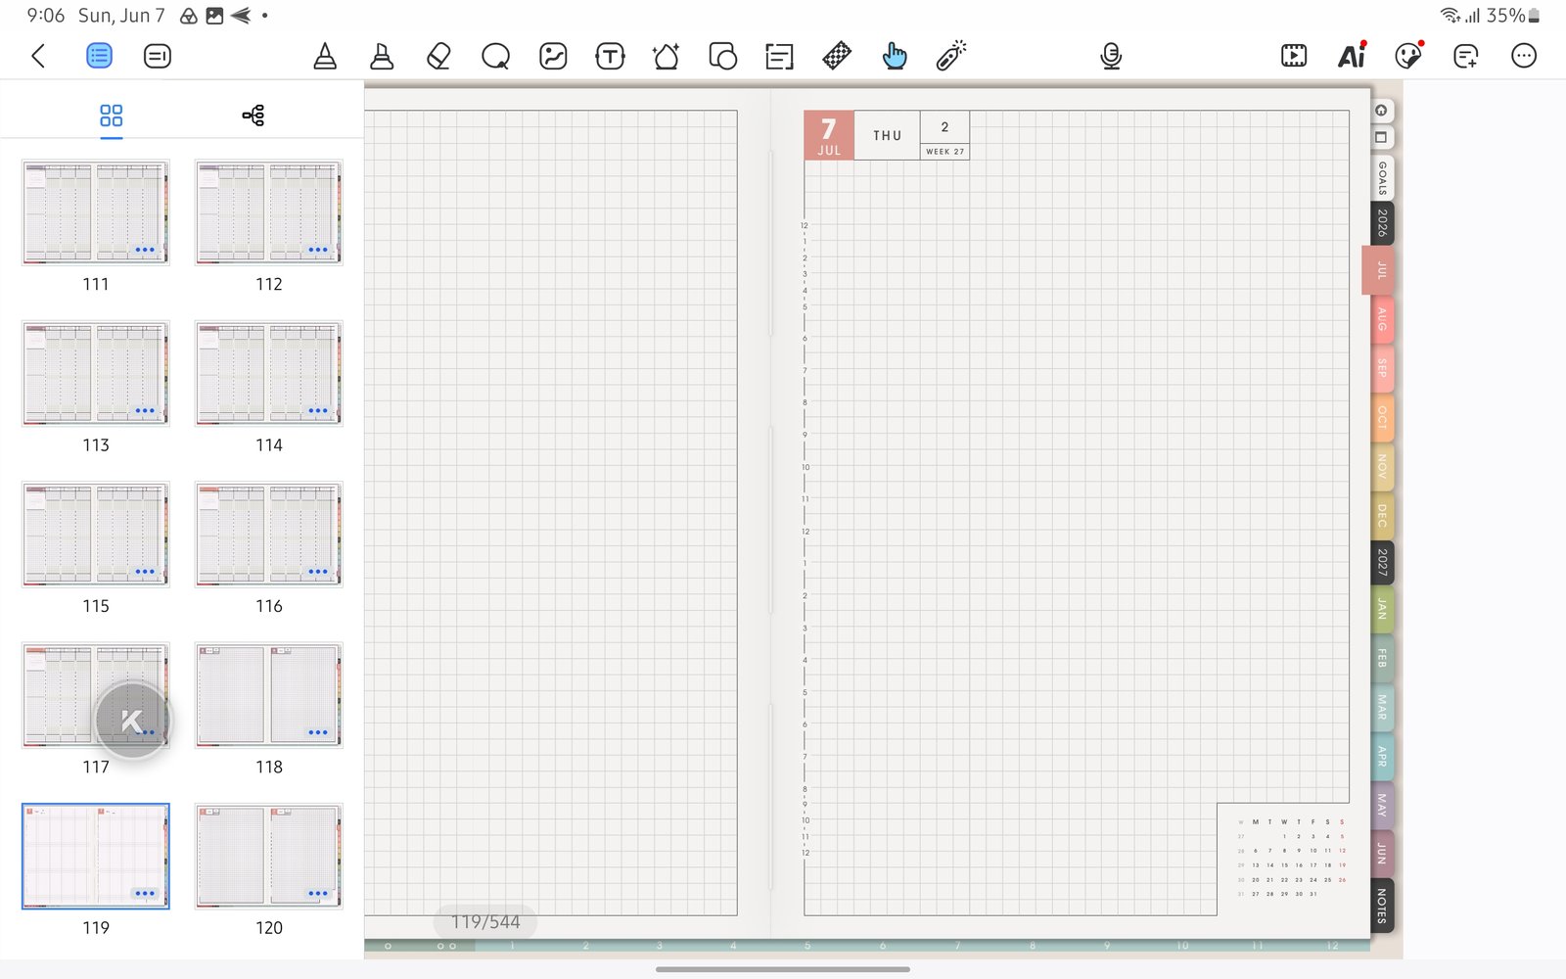Click the 7 JUL date header link
1566x979 pixels.
pyautogui.click(x=829, y=135)
